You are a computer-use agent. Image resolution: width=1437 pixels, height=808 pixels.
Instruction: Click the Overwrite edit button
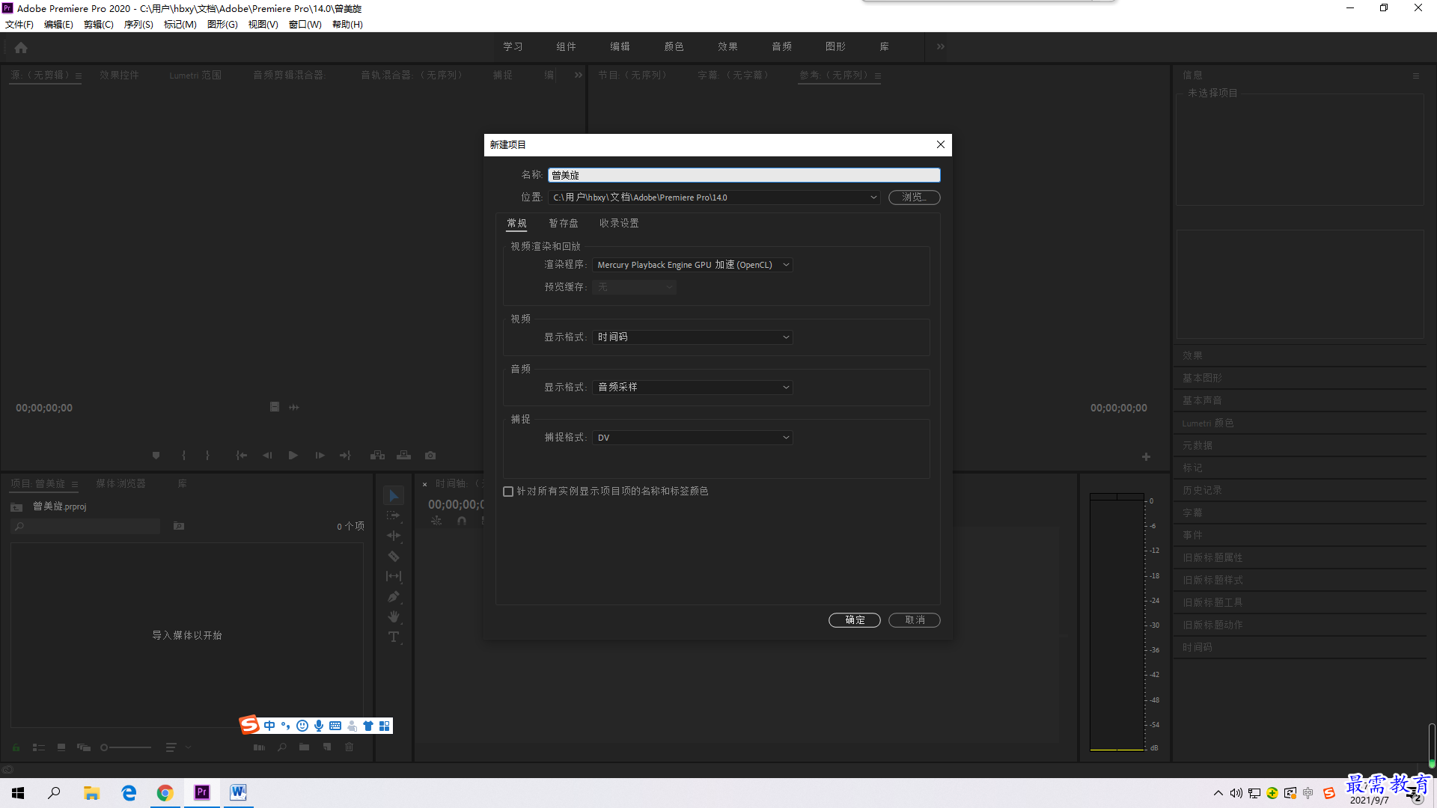403,455
